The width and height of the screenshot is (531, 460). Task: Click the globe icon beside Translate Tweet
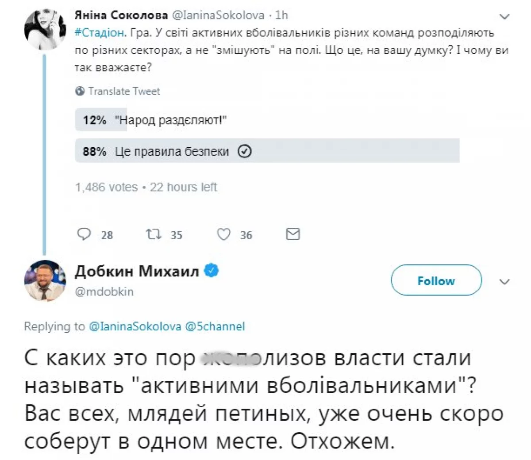tap(81, 91)
